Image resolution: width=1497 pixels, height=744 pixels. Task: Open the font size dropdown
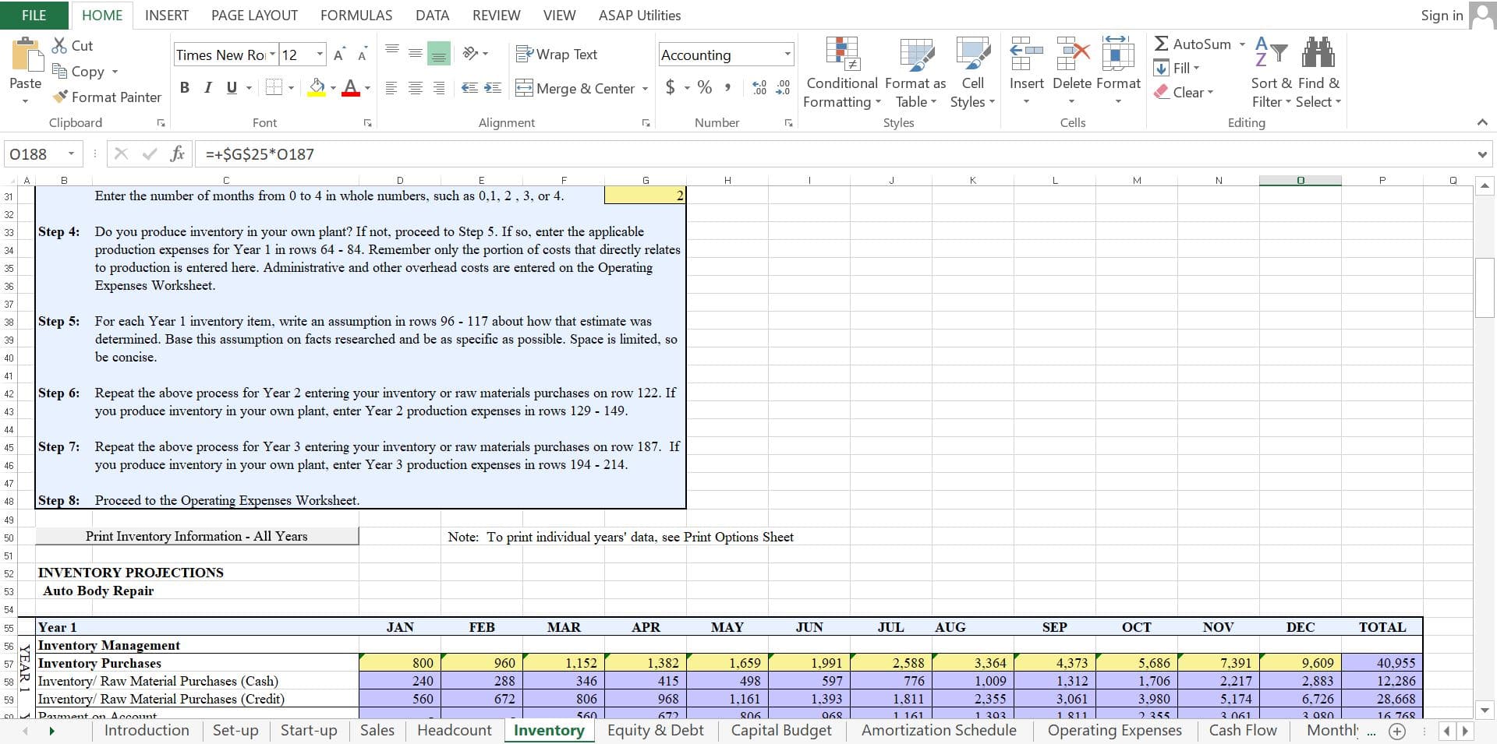[x=320, y=55]
